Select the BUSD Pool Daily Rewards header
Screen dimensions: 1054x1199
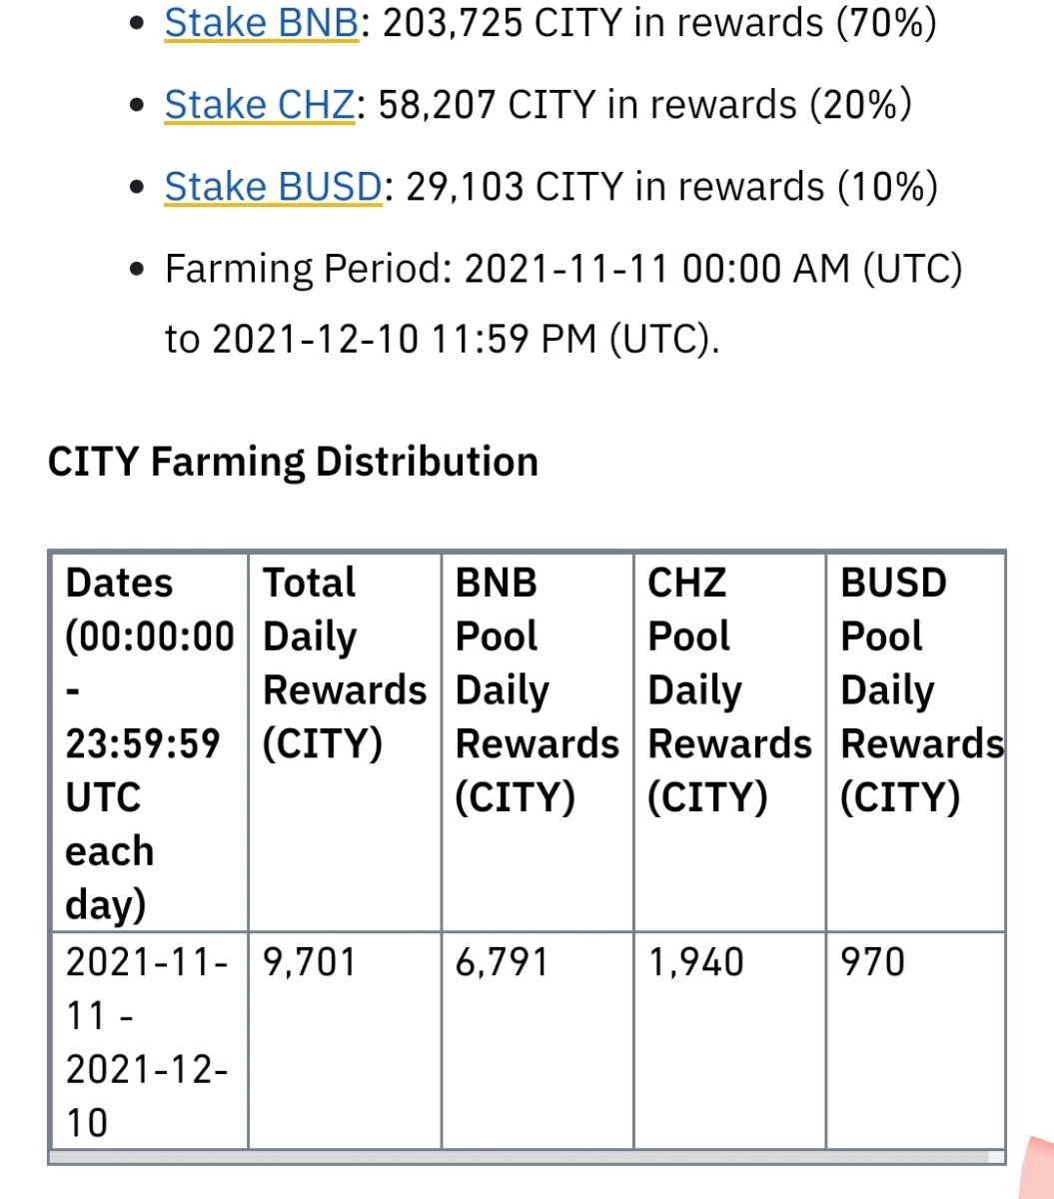tap(915, 741)
